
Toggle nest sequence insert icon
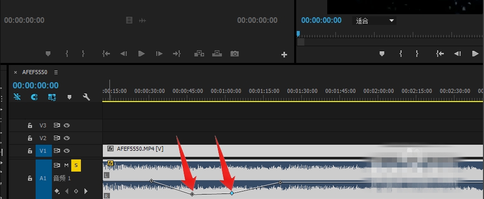click(17, 97)
